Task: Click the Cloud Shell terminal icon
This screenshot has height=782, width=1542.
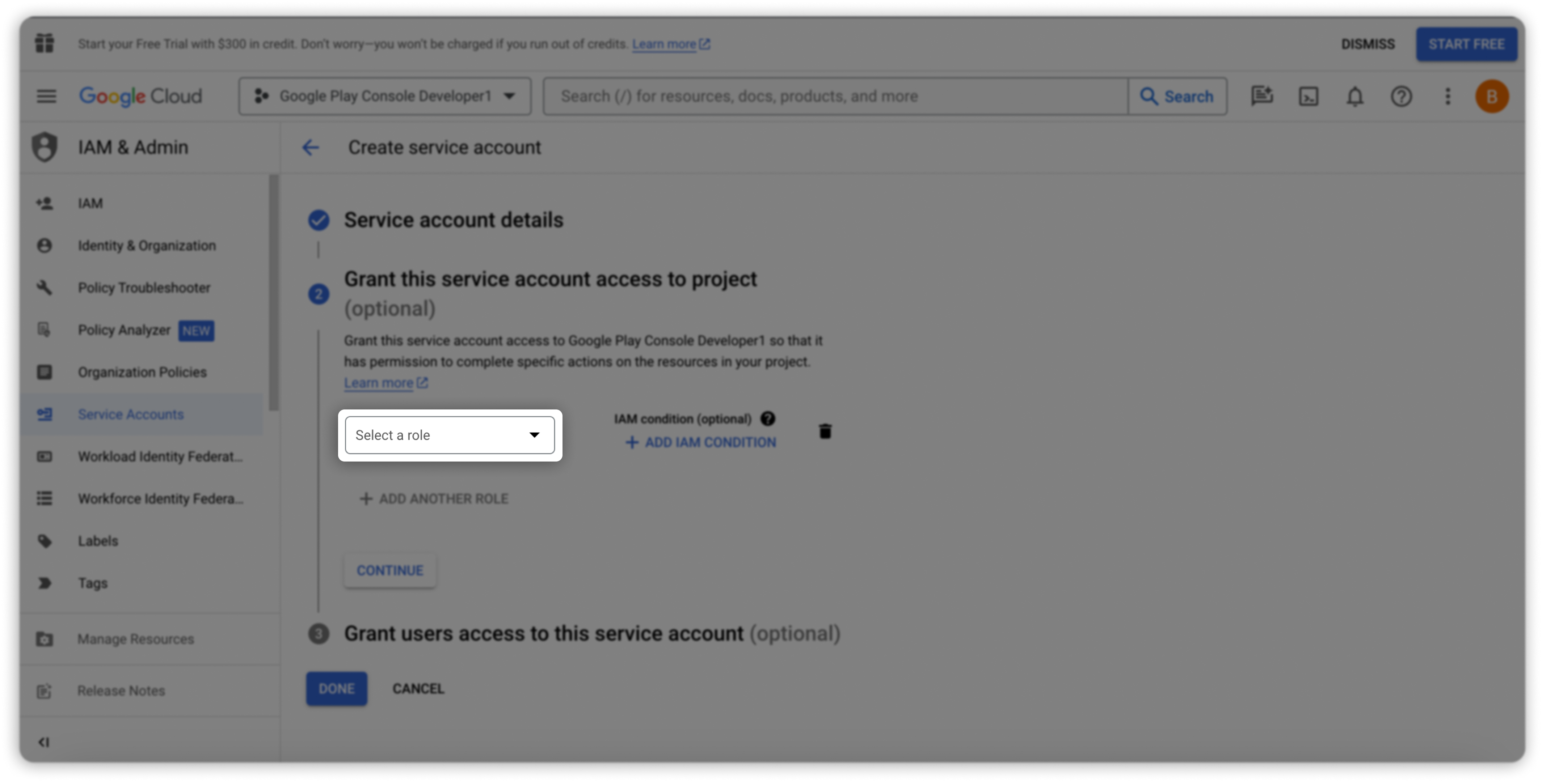Action: [1308, 96]
